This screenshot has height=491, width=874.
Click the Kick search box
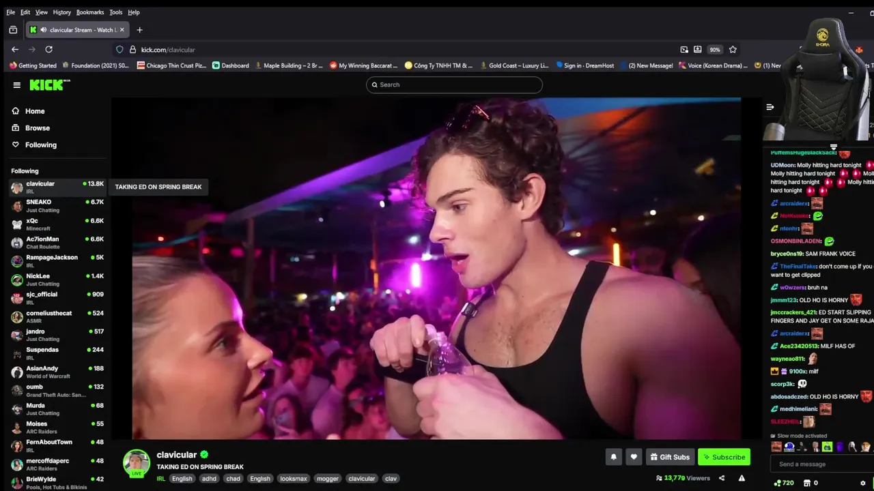tap(454, 85)
